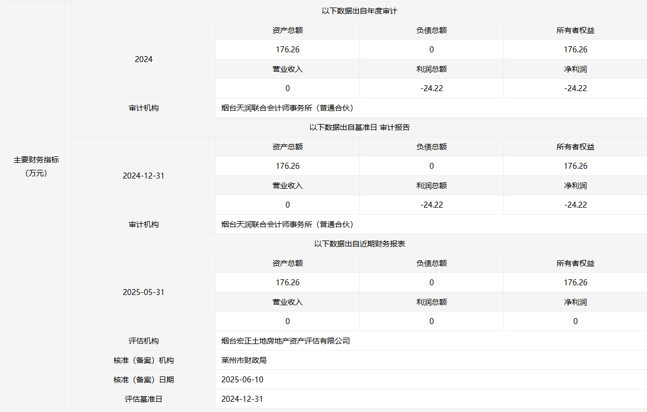Select 所有者权益 value 176.26 in the 2024-12-31 section

tap(575, 166)
